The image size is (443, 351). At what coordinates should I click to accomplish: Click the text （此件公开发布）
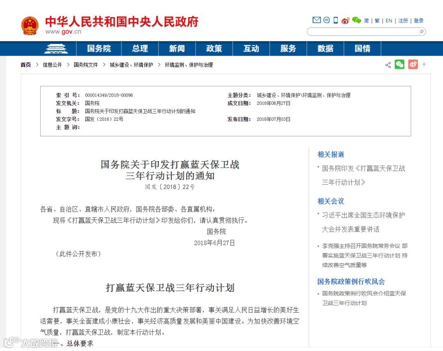point(78,254)
